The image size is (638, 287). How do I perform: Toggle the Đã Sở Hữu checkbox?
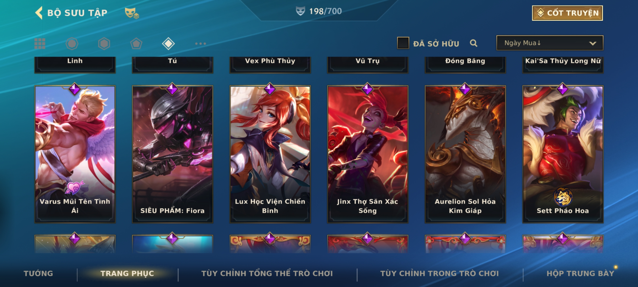pyautogui.click(x=403, y=43)
